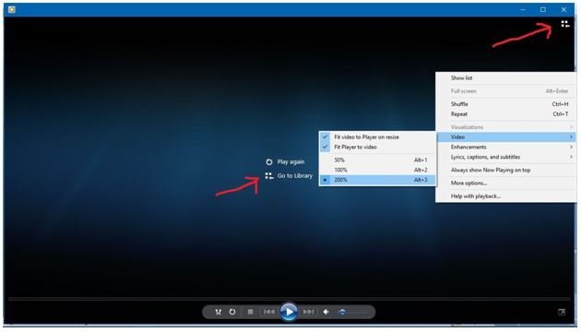Click the Go to Library grid icon

(x=269, y=175)
